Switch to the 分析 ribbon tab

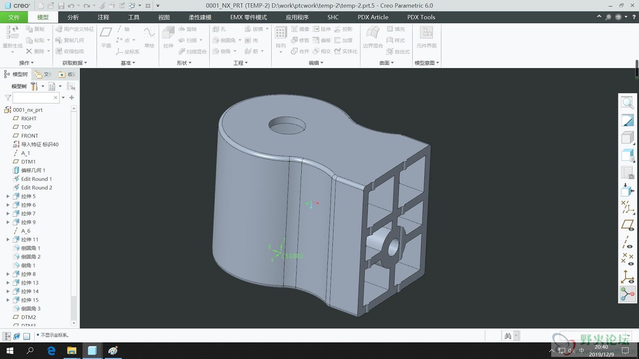73,17
